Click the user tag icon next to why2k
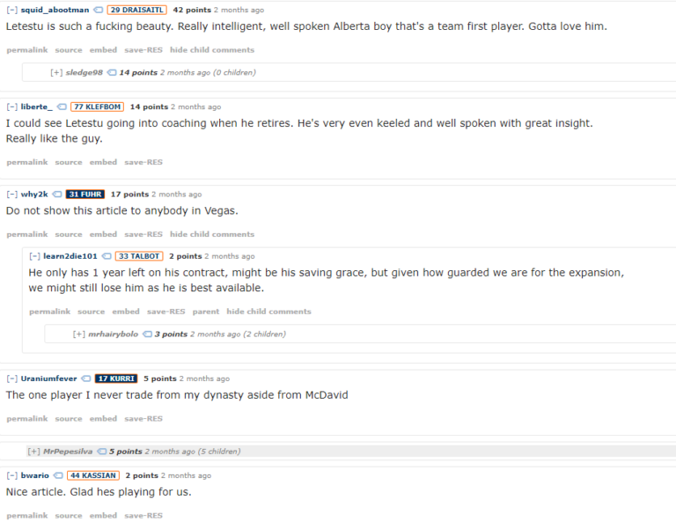Image resolution: width=676 pixels, height=529 pixels. pos(57,195)
